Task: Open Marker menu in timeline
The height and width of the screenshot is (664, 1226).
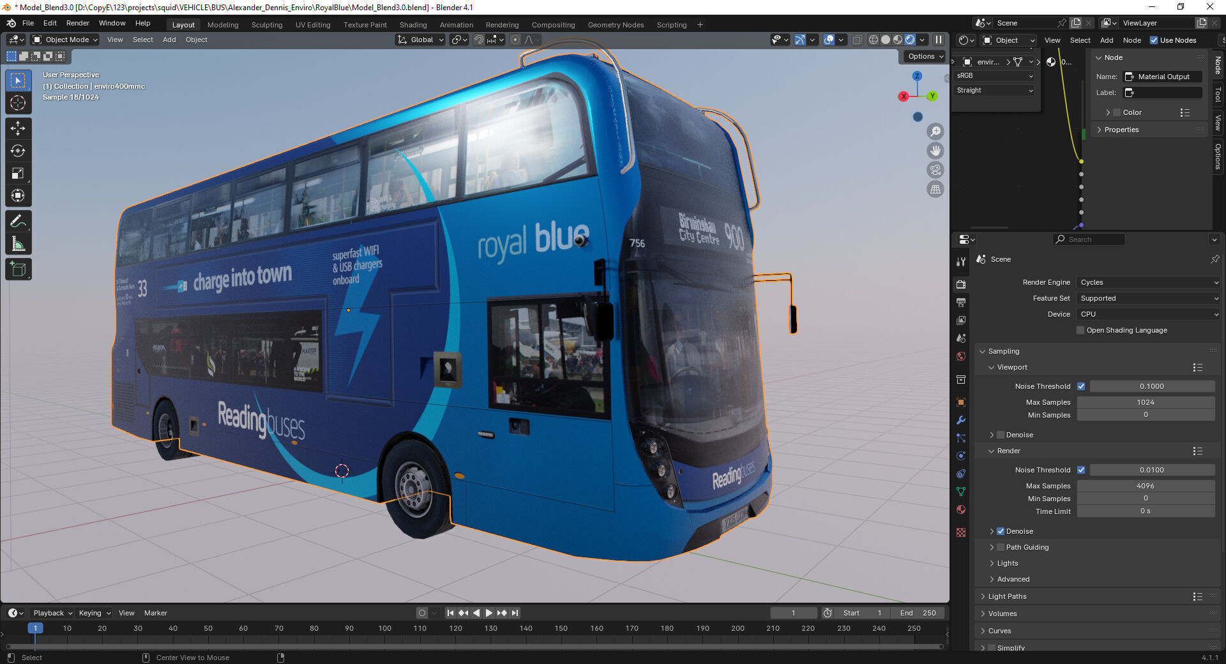Action: [x=156, y=613]
